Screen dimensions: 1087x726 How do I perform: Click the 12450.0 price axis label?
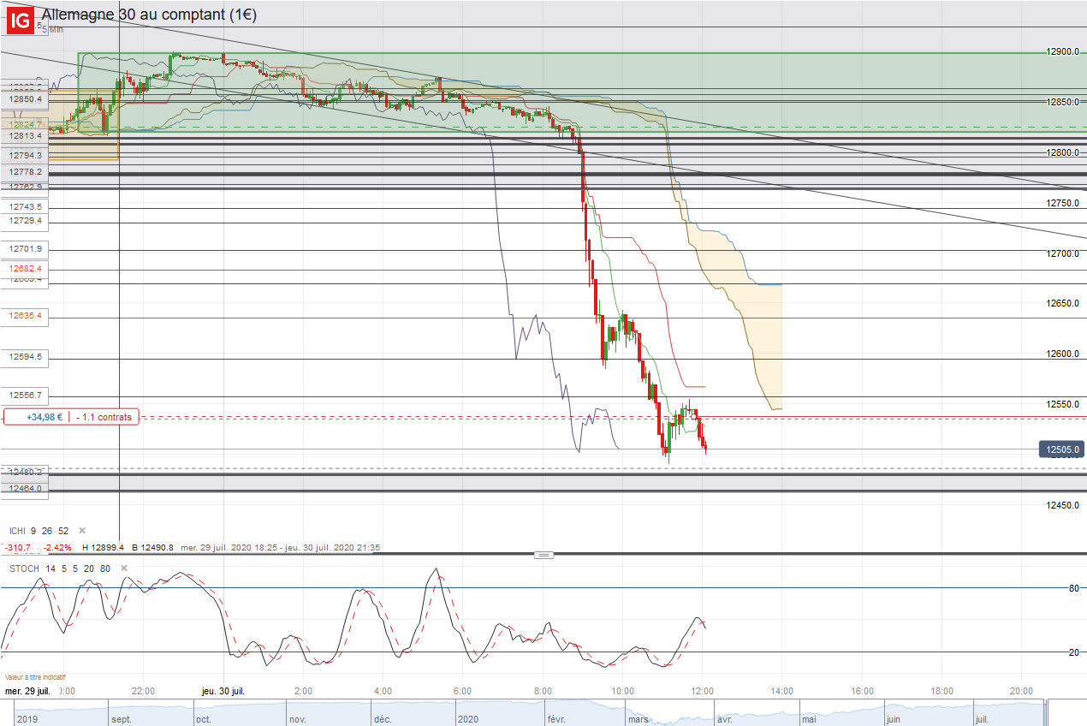pyautogui.click(x=1064, y=505)
